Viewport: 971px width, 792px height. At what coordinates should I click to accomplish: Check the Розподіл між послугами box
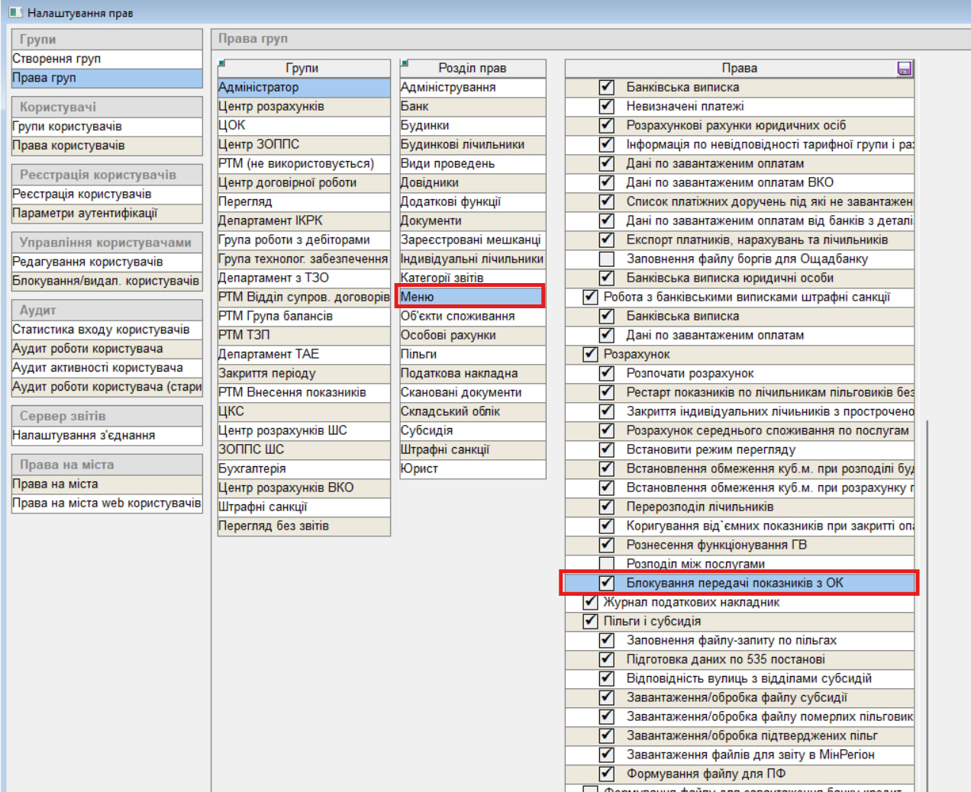click(606, 564)
